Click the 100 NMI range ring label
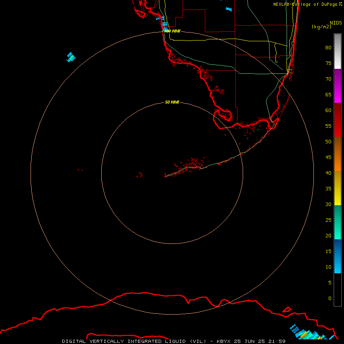Image resolution: width=344 pixels, height=344 pixels. [x=172, y=31]
